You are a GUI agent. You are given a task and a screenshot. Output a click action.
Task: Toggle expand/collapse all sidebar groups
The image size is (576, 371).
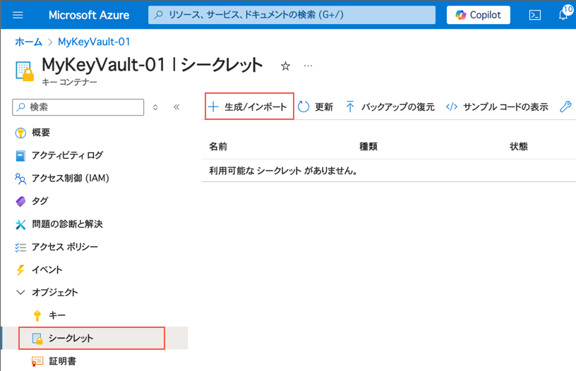pos(155,107)
